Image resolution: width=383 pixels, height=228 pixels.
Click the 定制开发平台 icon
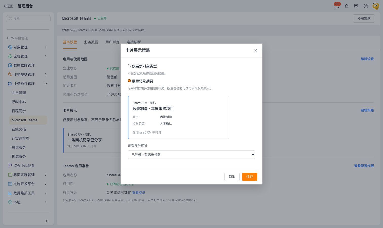tap(10, 184)
